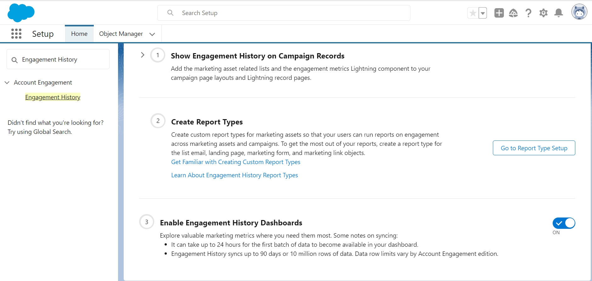This screenshot has height=281, width=592.
Task: Open Get Familiar with Creating Custom Report Types
Action: point(236,162)
